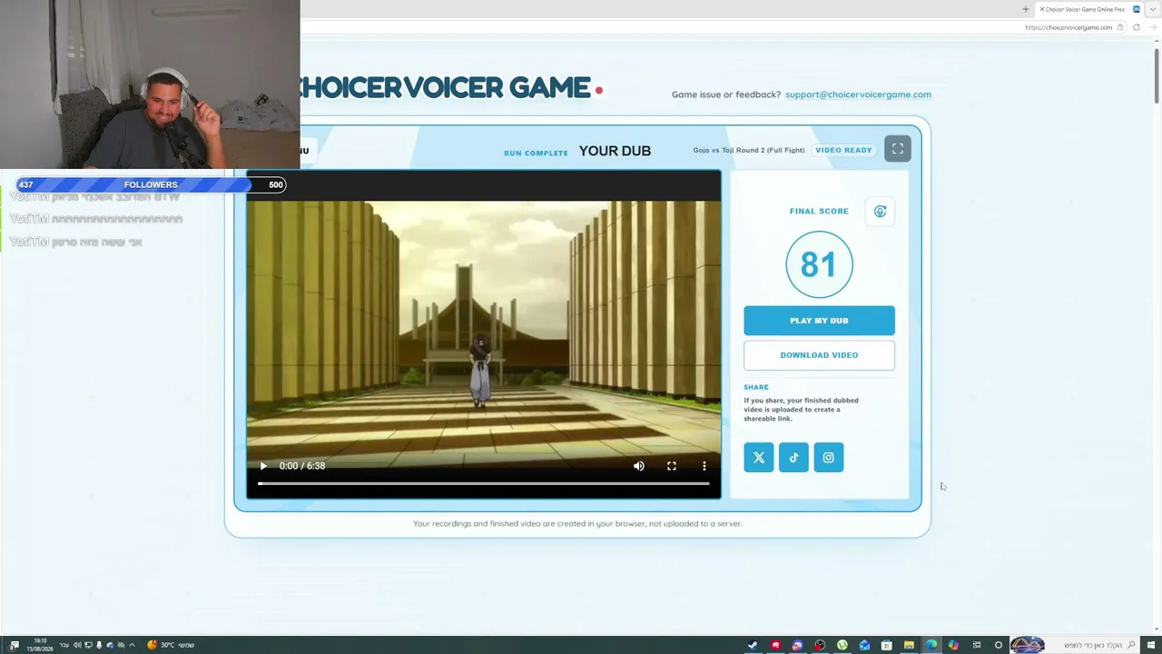Mute the video player audio
This screenshot has height=654, width=1162.
pos(639,466)
